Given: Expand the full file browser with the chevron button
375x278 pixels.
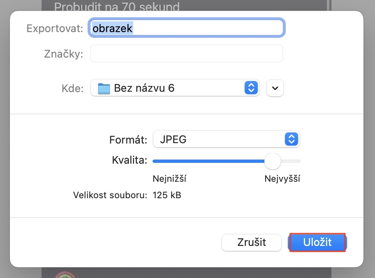Looking at the screenshot, I should click(275, 88).
